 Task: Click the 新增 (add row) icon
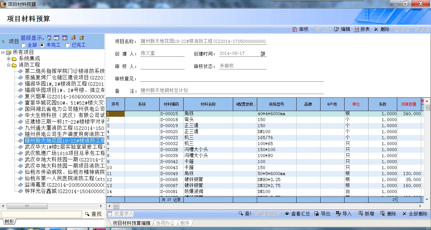click(361, 214)
